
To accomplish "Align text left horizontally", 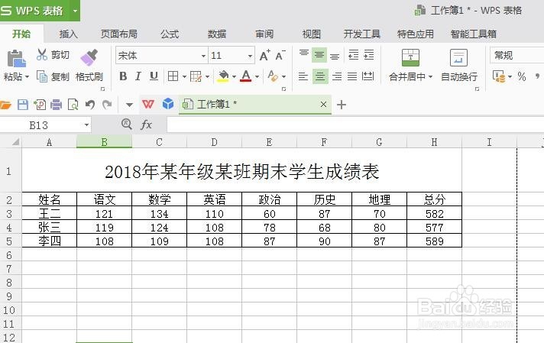I will pyautogui.click(x=303, y=76).
